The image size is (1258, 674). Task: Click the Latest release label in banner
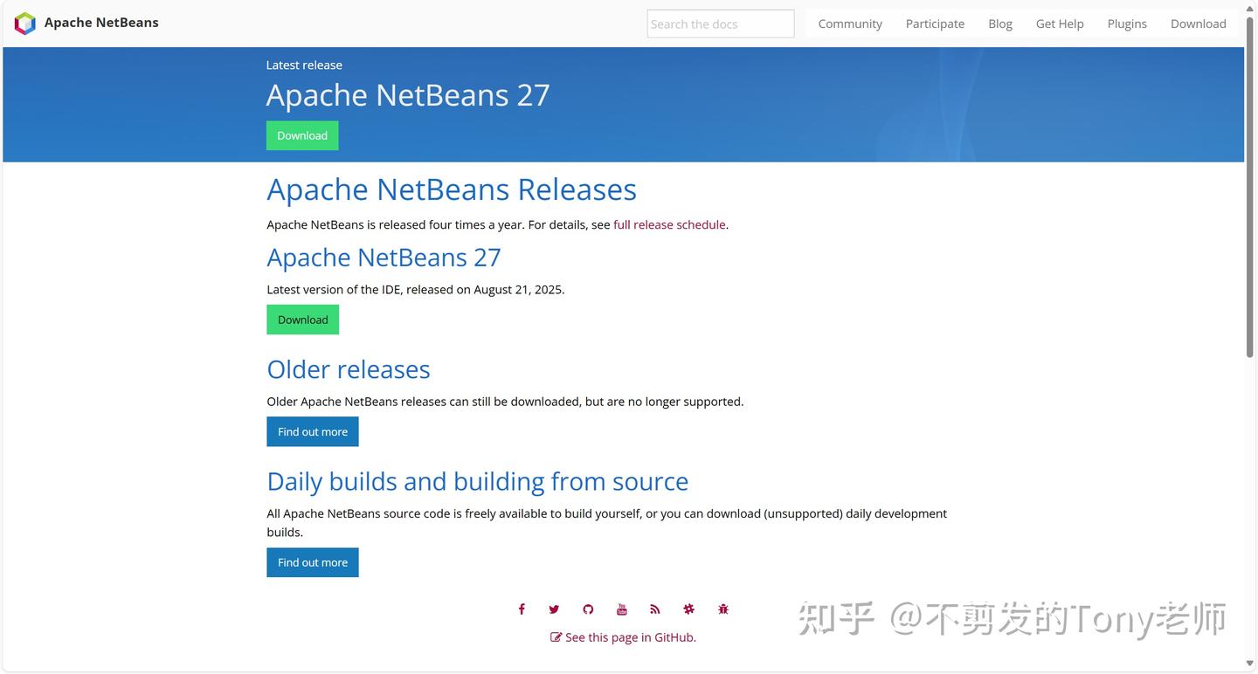(304, 65)
